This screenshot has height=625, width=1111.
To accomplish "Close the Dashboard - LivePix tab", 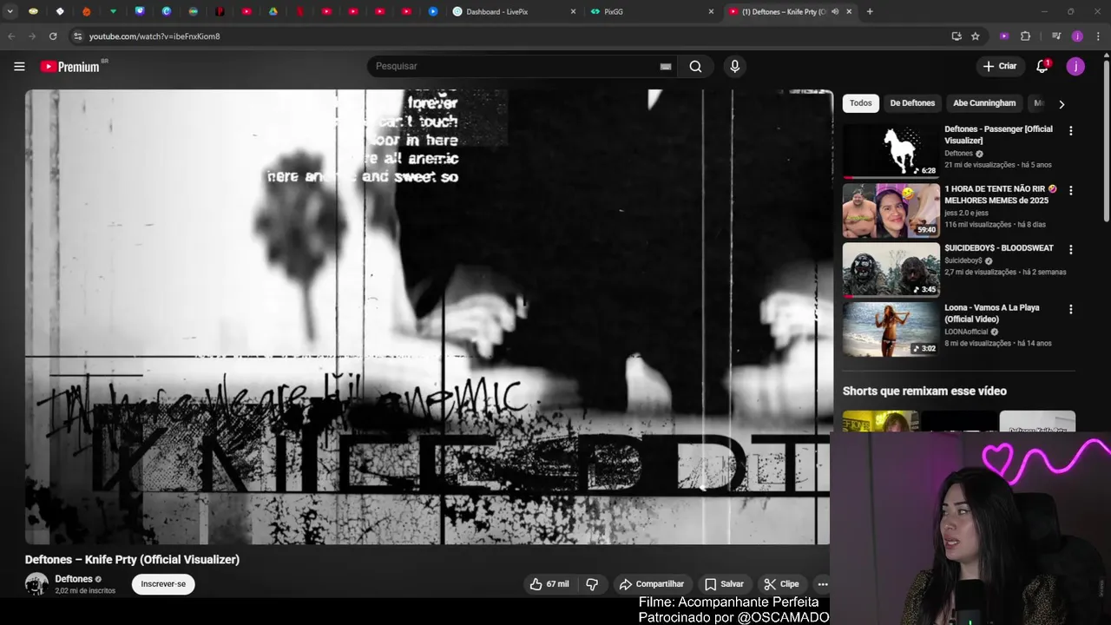I will [573, 11].
